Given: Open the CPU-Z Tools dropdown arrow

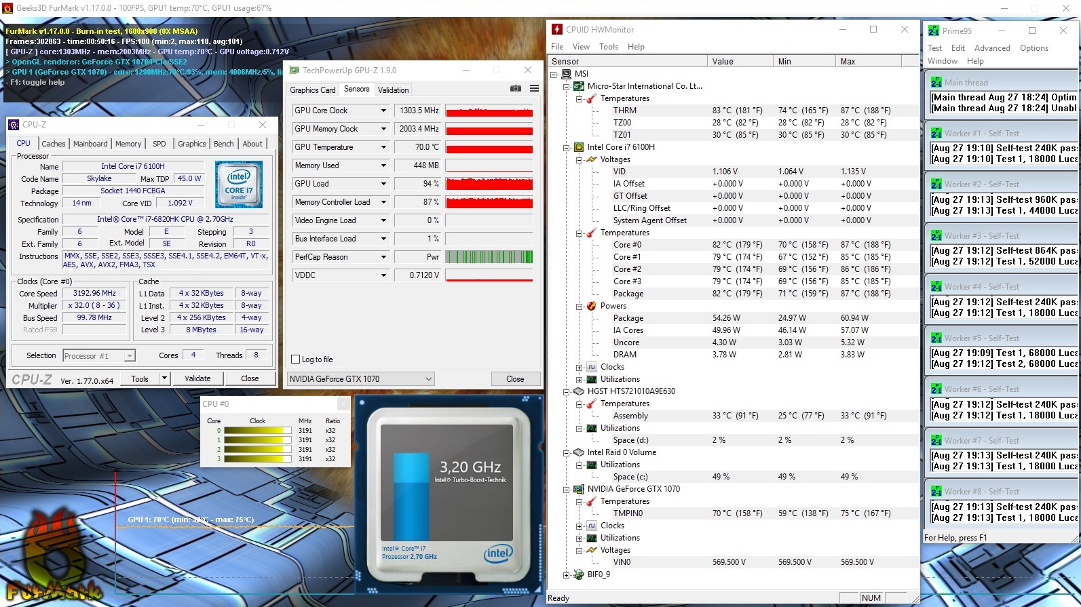Looking at the screenshot, I should [164, 378].
